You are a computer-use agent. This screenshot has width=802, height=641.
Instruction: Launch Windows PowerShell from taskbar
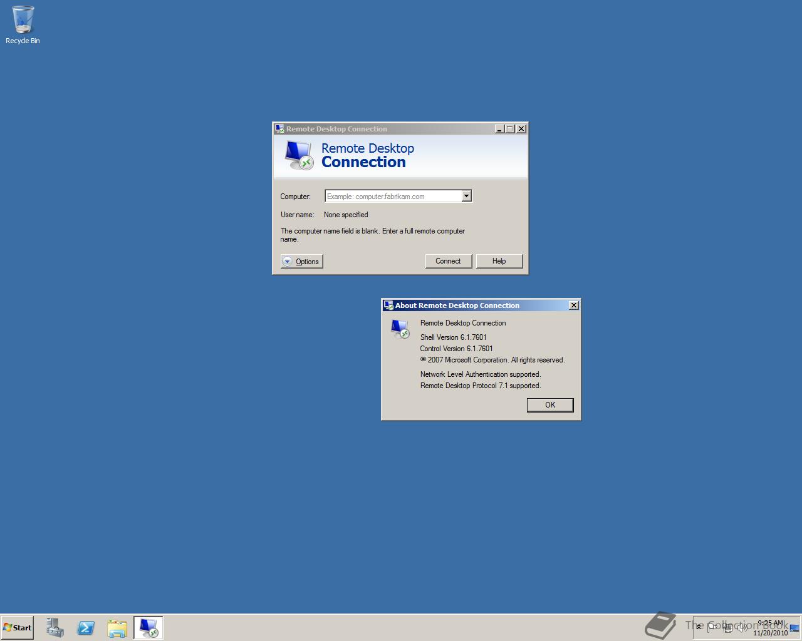tap(86, 628)
